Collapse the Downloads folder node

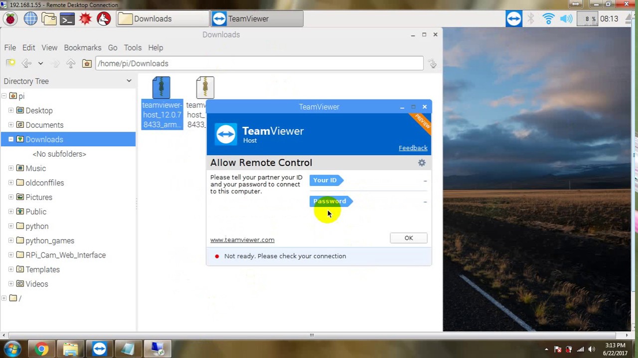(x=11, y=139)
